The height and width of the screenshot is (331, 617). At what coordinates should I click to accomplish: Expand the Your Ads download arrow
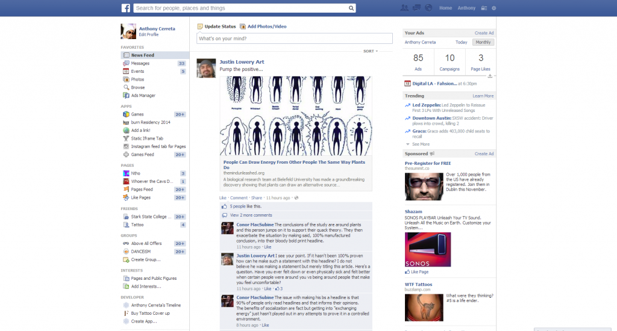(x=490, y=76)
